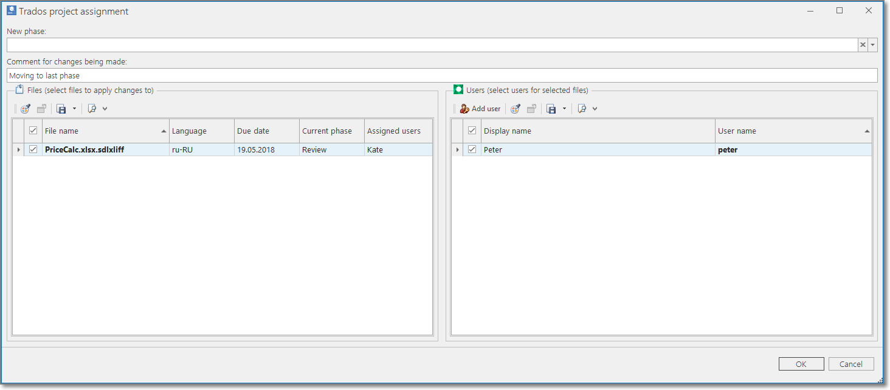
Task: Expand search options chevron in Files toolbar
Action: (x=105, y=109)
